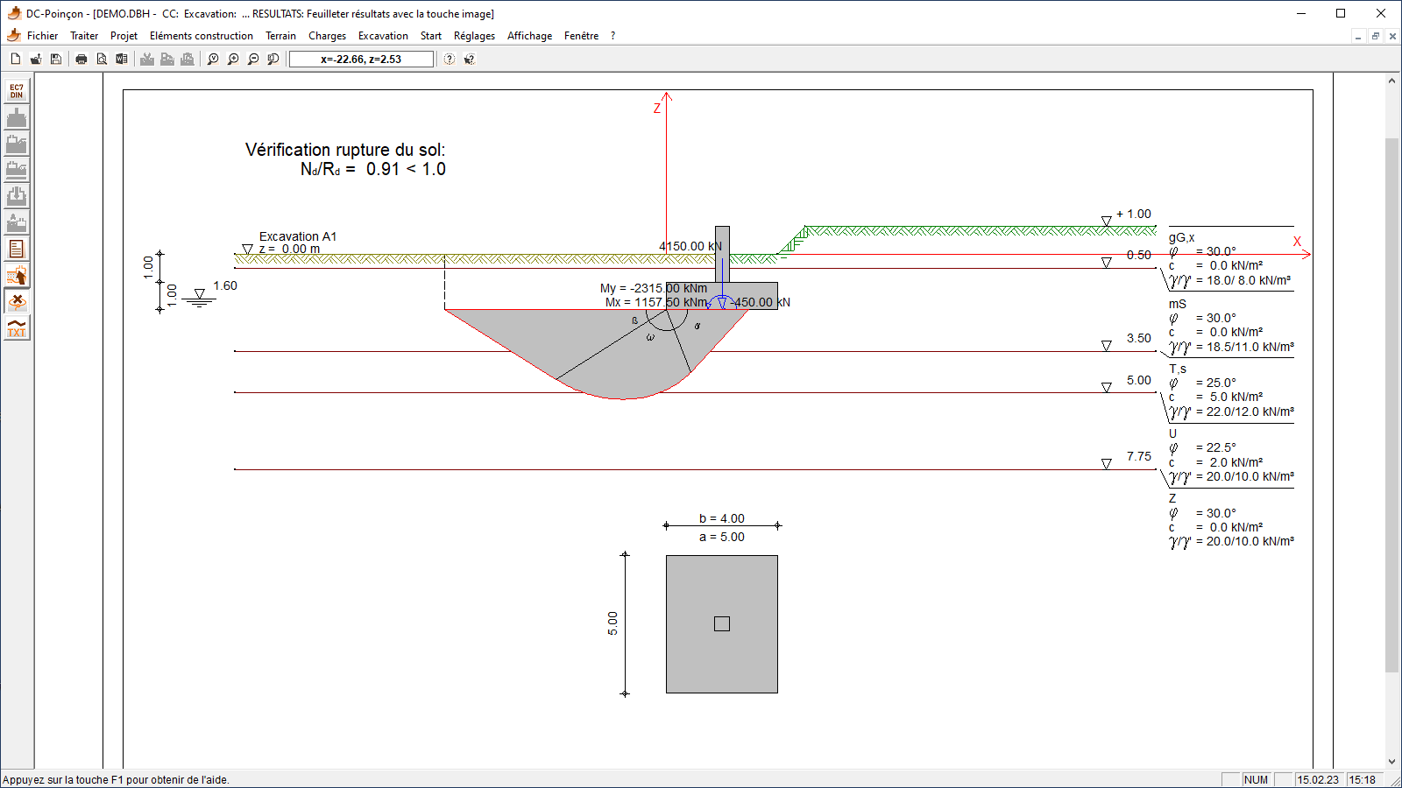
Task: Click the 15.02.23 date in status bar
Action: pyautogui.click(x=1318, y=779)
